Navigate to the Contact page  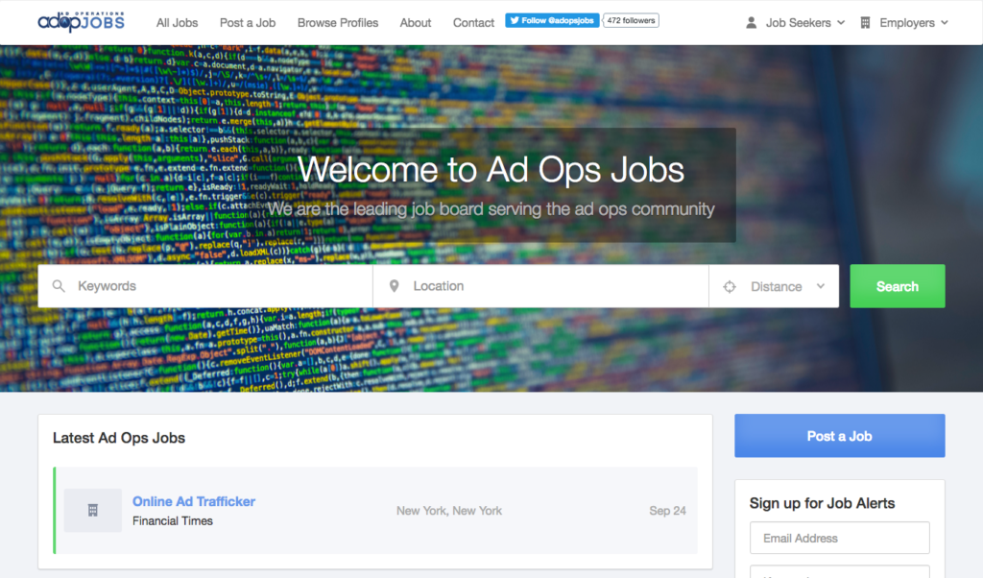(473, 22)
